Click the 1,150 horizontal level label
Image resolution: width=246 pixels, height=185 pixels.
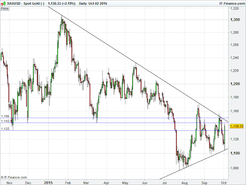pos(5,116)
